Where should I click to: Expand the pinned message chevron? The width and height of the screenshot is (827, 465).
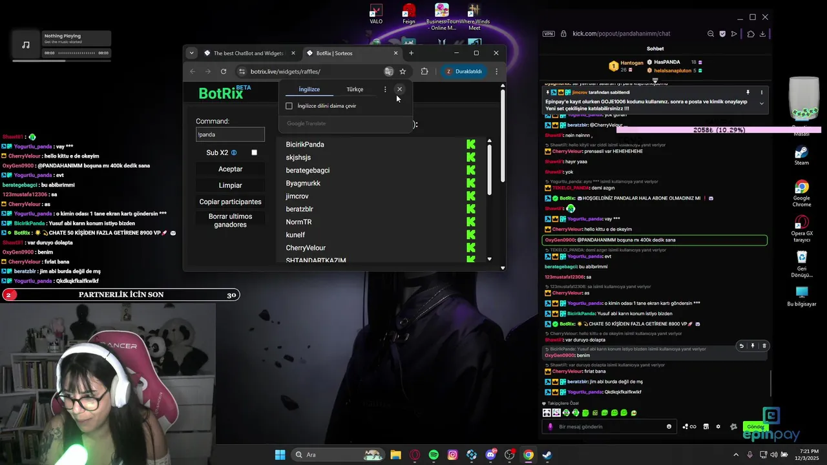762,104
